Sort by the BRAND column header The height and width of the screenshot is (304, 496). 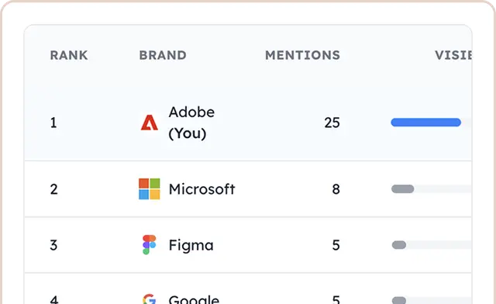(163, 55)
